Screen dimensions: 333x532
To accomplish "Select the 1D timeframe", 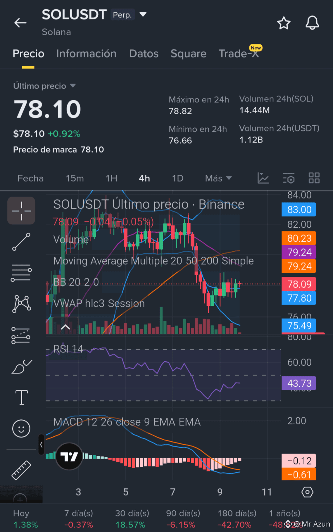I will 178,178.
